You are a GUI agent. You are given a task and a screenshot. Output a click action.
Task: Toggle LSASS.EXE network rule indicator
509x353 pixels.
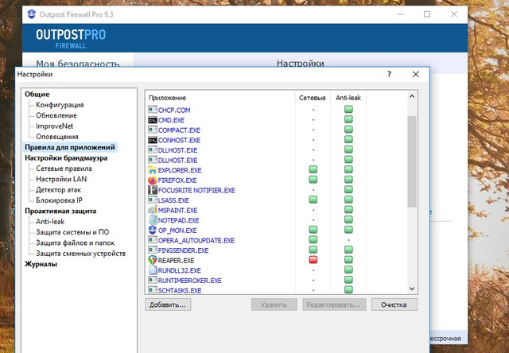[x=313, y=200]
